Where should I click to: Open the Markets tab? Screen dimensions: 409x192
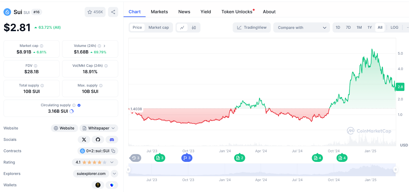tap(159, 12)
